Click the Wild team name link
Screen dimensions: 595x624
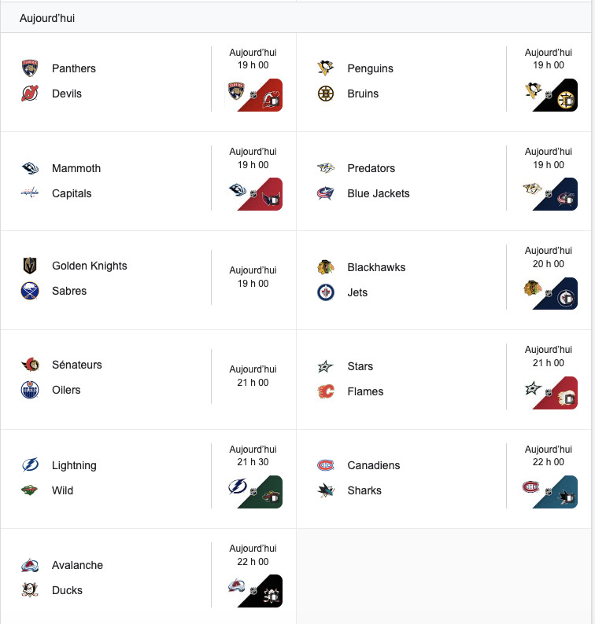(63, 490)
